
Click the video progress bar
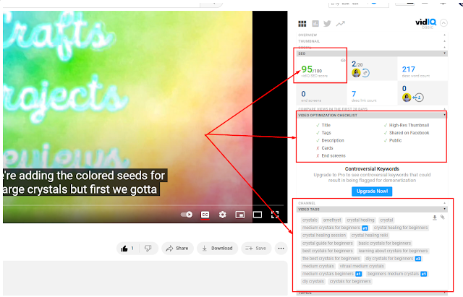tap(143, 205)
